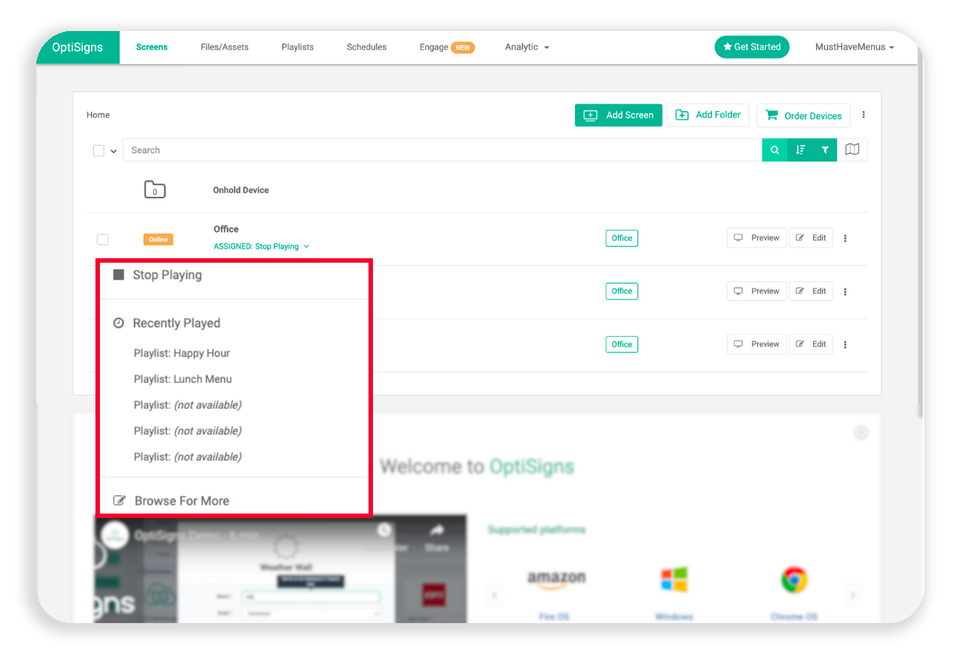Select Playlist: Happy Hour
This screenshot has width=962, height=666.
(x=182, y=353)
